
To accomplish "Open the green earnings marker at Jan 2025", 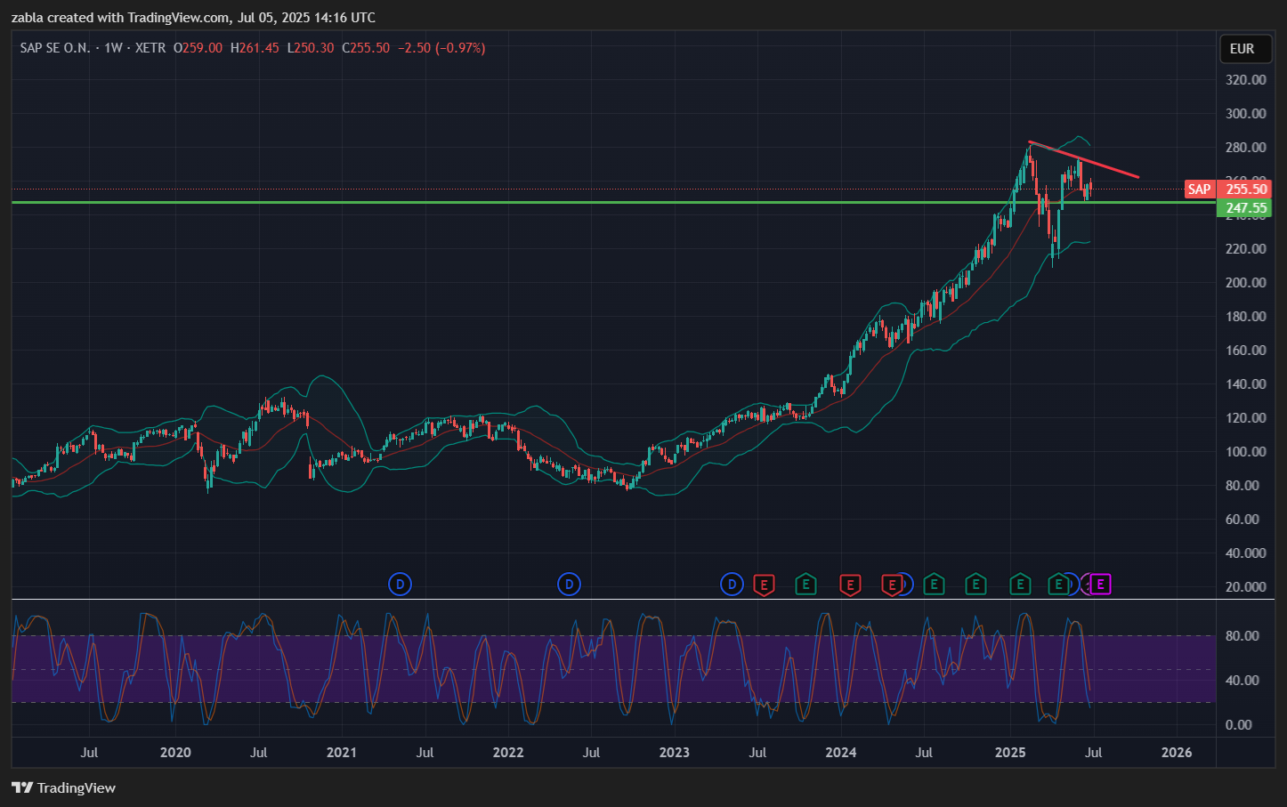I will 1020,585.
